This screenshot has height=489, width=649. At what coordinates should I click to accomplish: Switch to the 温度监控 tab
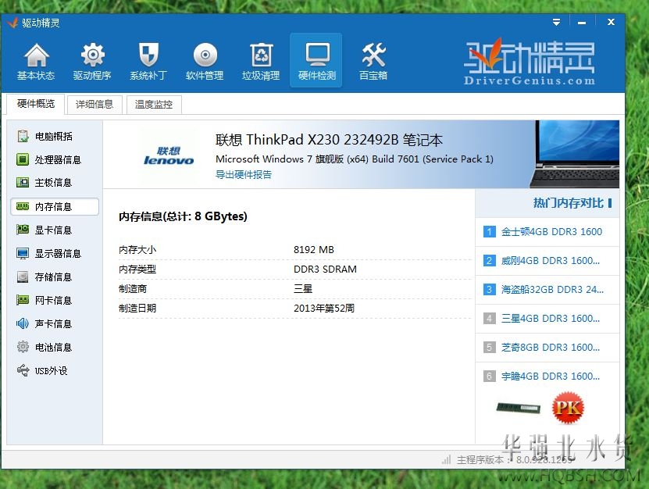coord(154,105)
